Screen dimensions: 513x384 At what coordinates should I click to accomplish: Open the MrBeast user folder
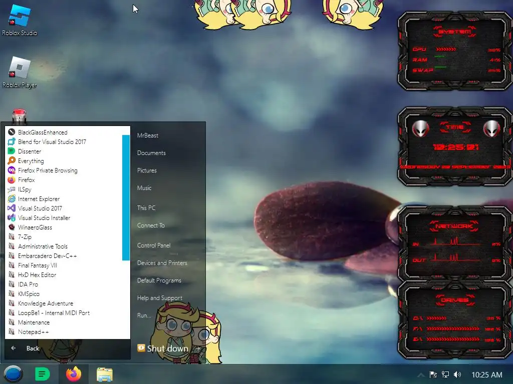coord(148,135)
